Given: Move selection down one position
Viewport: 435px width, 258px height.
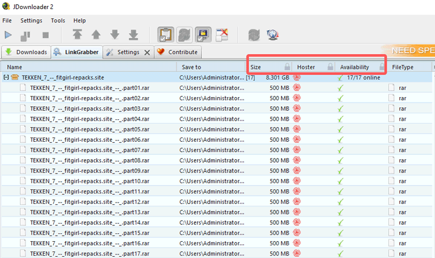Looking at the screenshot, I should (x=115, y=34).
